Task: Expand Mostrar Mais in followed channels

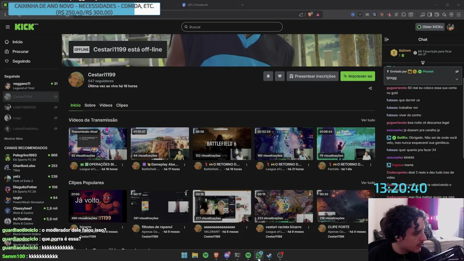Action: coord(13,138)
